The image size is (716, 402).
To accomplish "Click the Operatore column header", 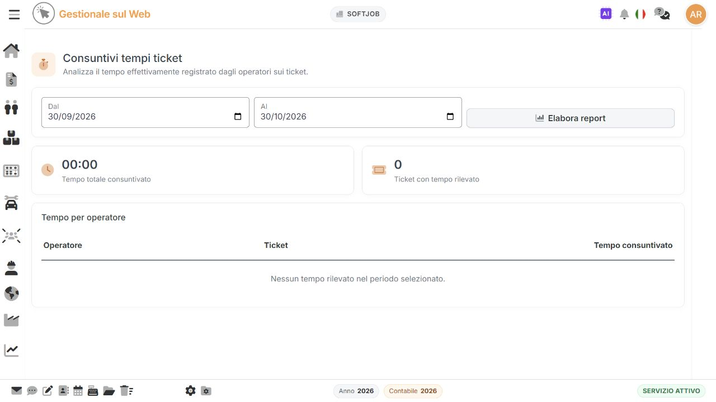I will pos(63,245).
